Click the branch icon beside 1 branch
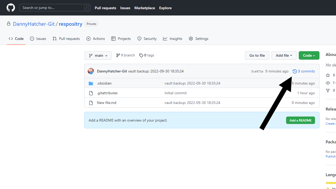336x189 pixels. pos(118,55)
